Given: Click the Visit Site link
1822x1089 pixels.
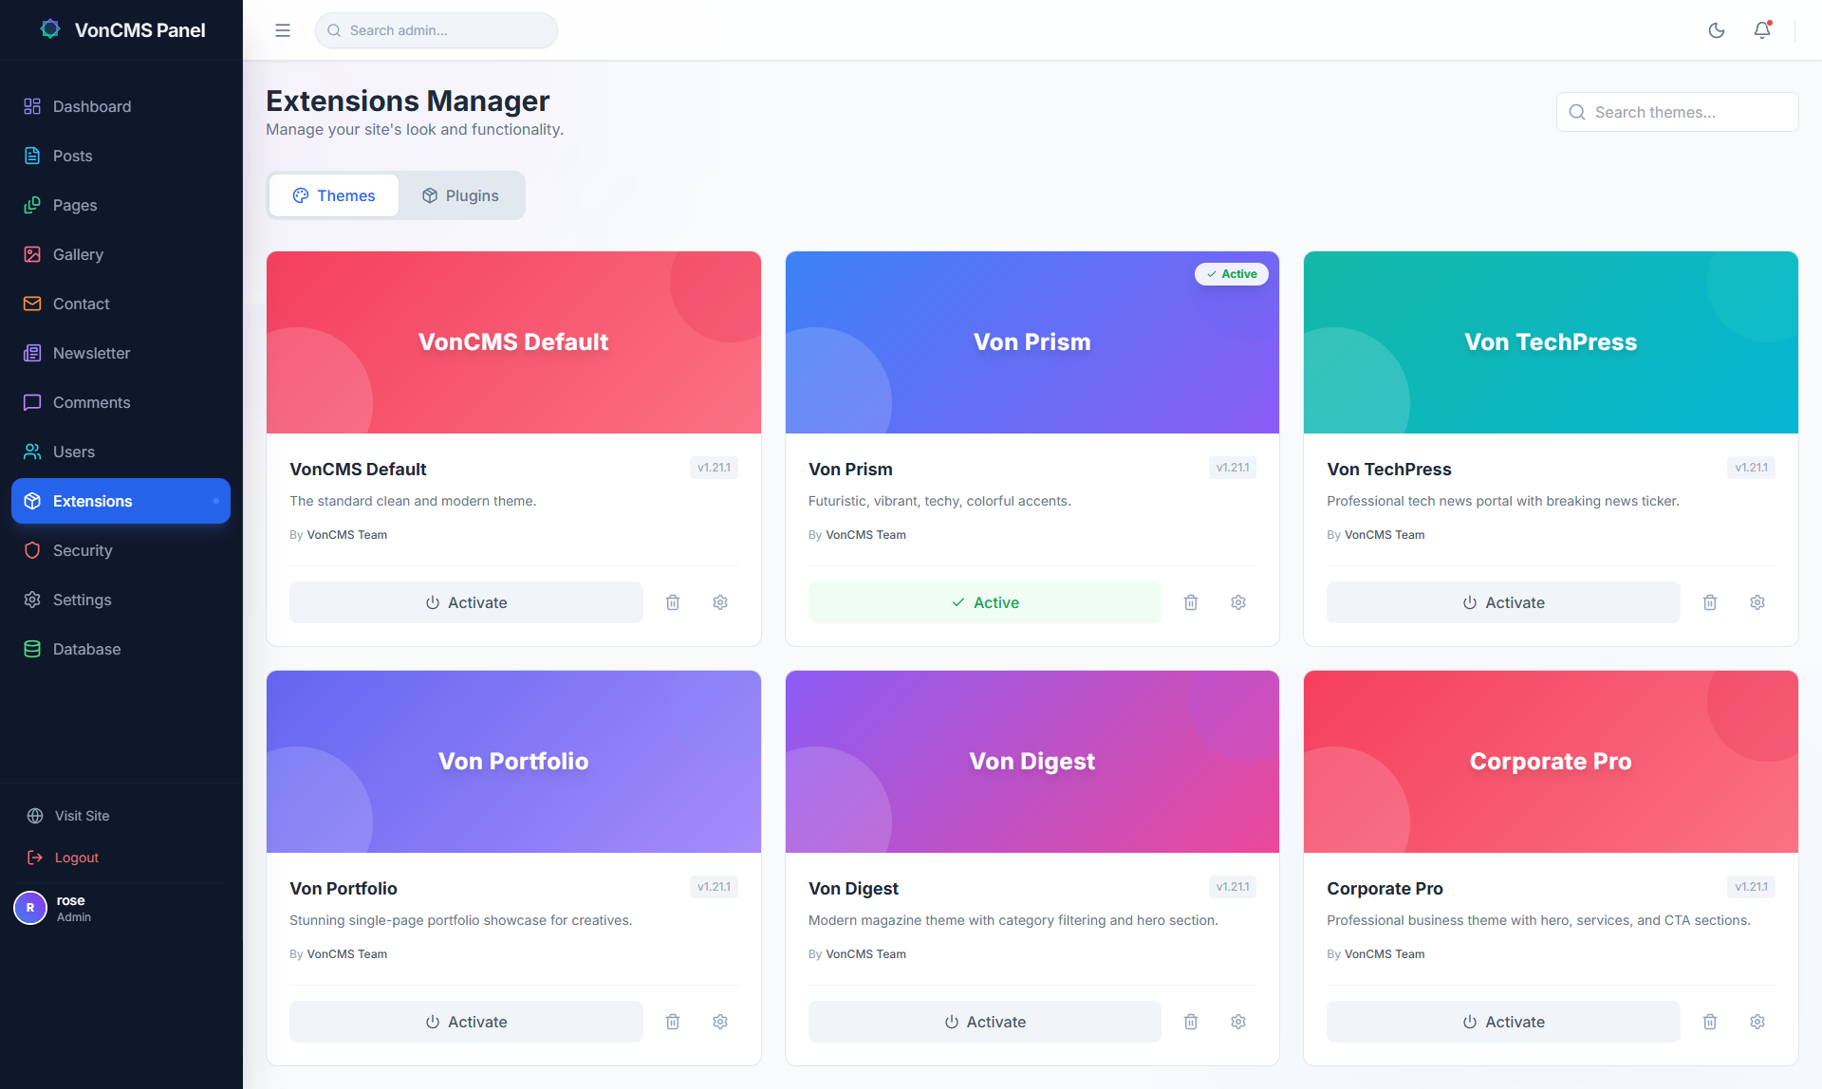Looking at the screenshot, I should [x=82, y=816].
